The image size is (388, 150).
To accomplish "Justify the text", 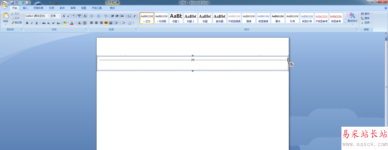I will 106,23.
